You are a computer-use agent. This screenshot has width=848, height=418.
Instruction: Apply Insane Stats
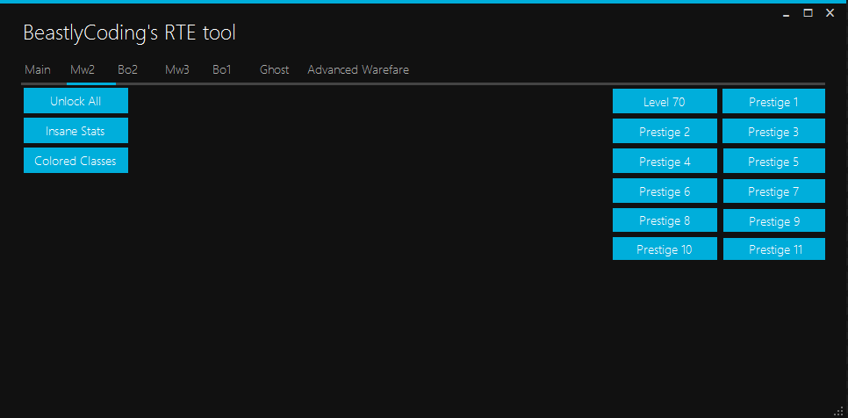tap(75, 131)
